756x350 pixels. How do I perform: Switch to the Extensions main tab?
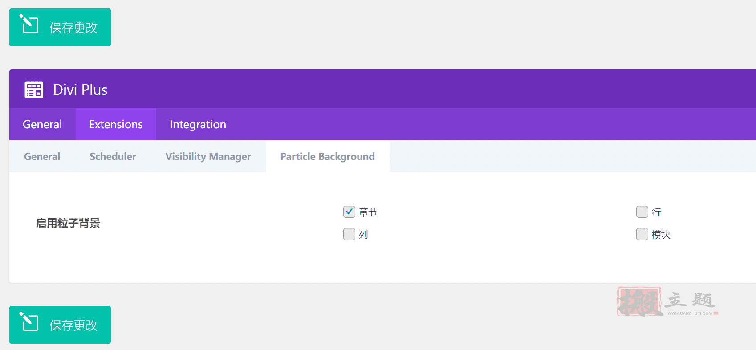coord(116,124)
